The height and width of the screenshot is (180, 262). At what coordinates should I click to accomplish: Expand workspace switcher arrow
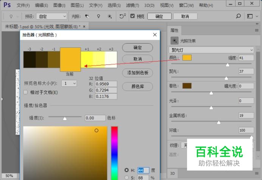[x=257, y=16]
